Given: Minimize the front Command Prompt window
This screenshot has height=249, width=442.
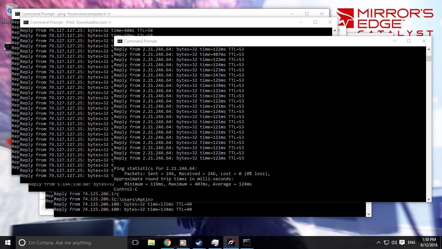Looking at the screenshot, I should tap(394, 41).
